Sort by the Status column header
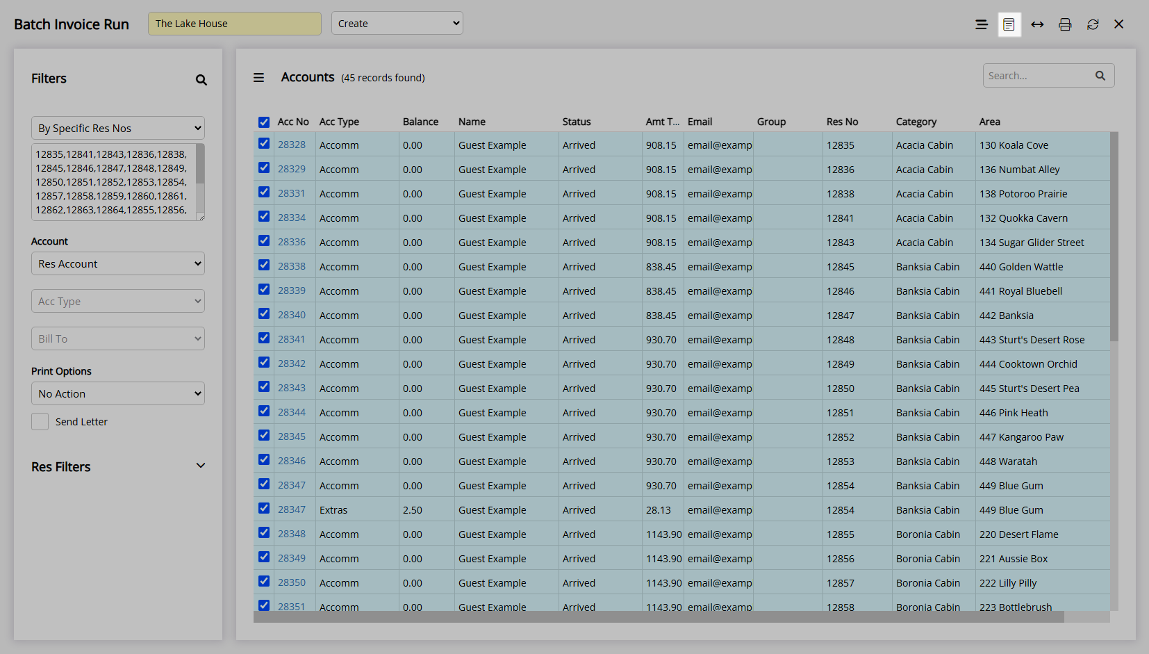 [577, 122]
